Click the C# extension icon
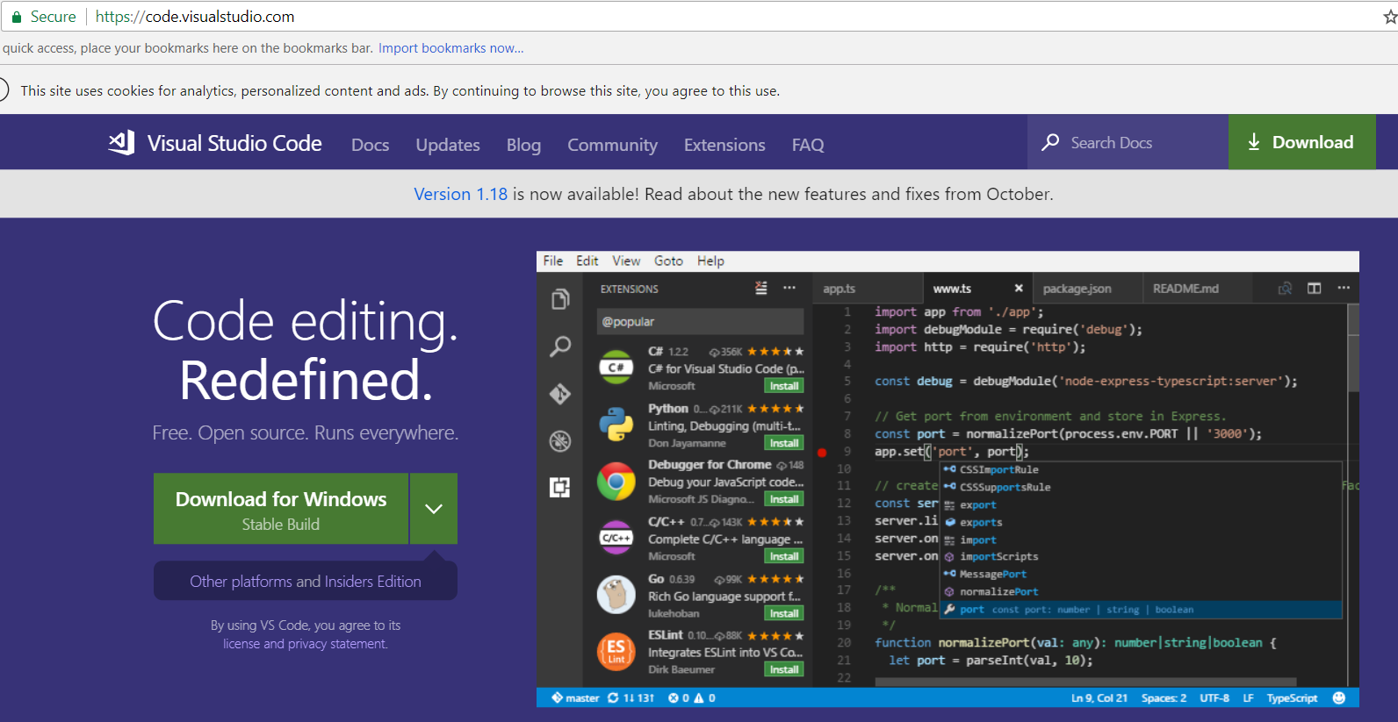This screenshot has width=1398, height=722. (616, 368)
